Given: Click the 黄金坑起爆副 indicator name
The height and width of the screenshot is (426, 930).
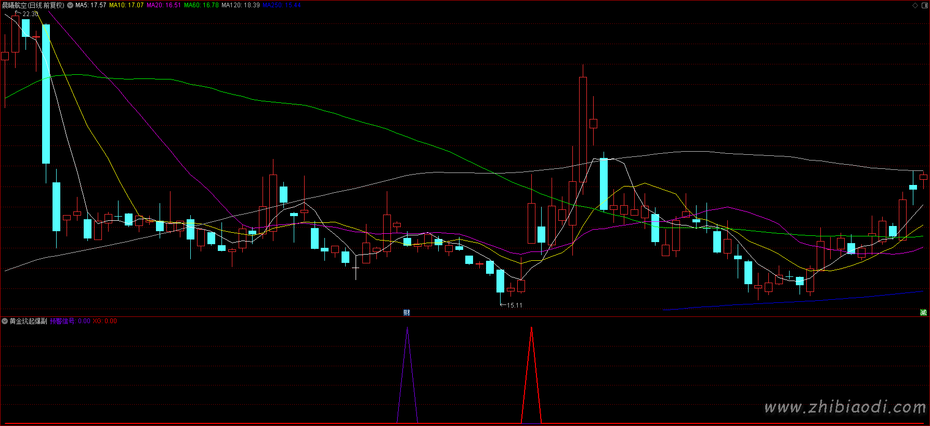Looking at the screenshot, I should [x=29, y=321].
